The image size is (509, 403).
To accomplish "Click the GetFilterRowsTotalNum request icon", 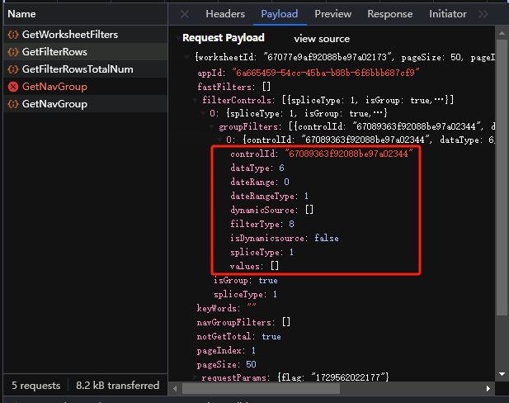I will [12, 69].
